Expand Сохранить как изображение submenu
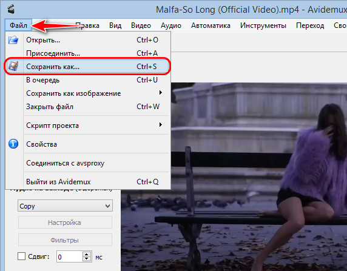Image resolution: width=347 pixels, height=271 pixels. [x=88, y=93]
